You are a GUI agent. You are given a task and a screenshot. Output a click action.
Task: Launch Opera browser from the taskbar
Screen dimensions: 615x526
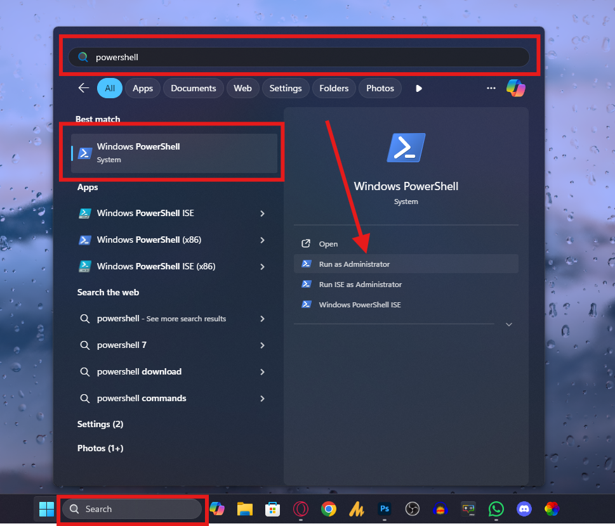point(300,509)
